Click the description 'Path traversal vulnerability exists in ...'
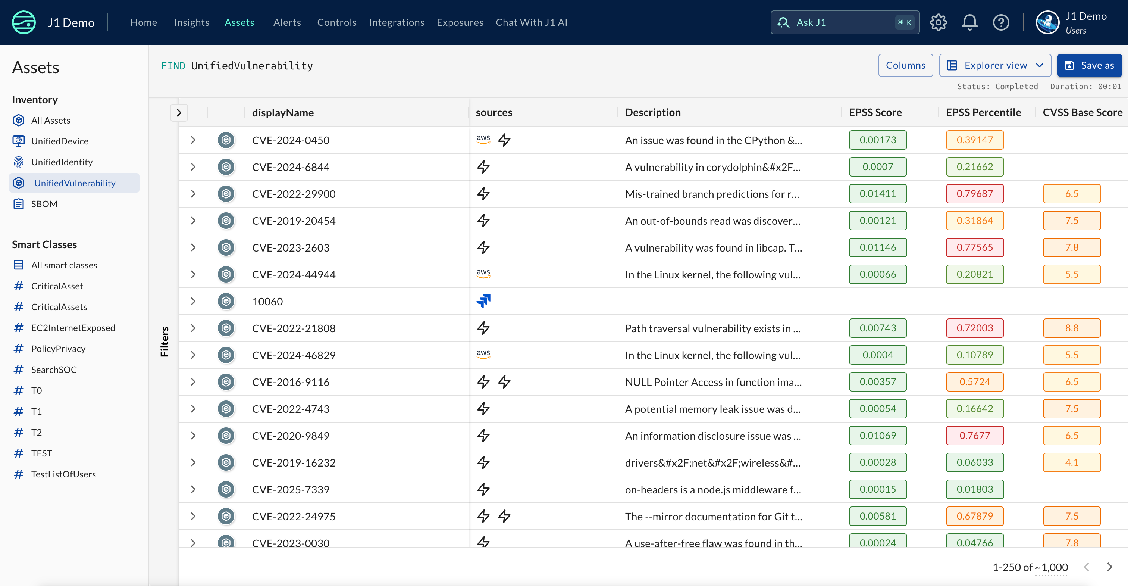Screen dimensions: 1128x586 coord(713,328)
